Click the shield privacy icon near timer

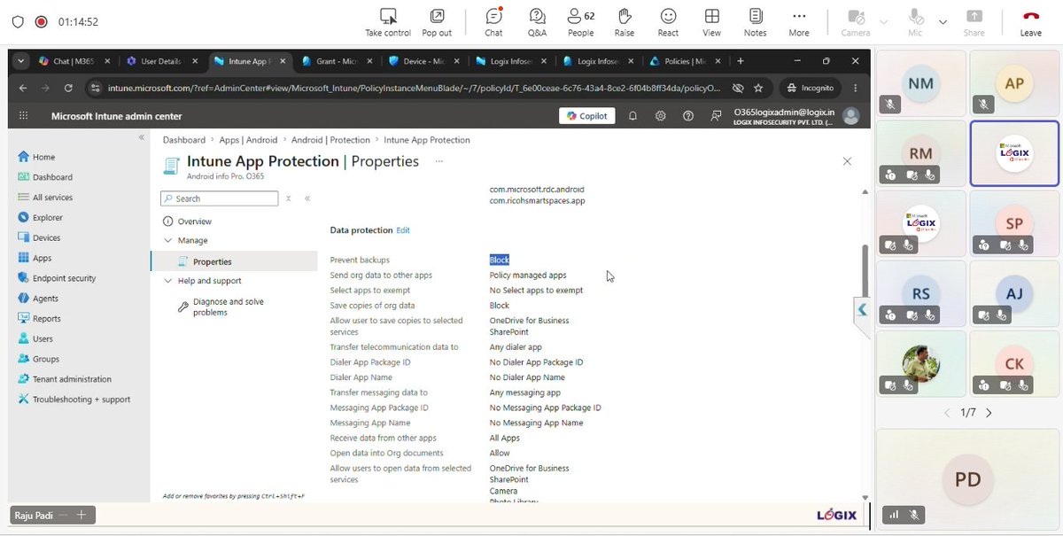click(18, 21)
